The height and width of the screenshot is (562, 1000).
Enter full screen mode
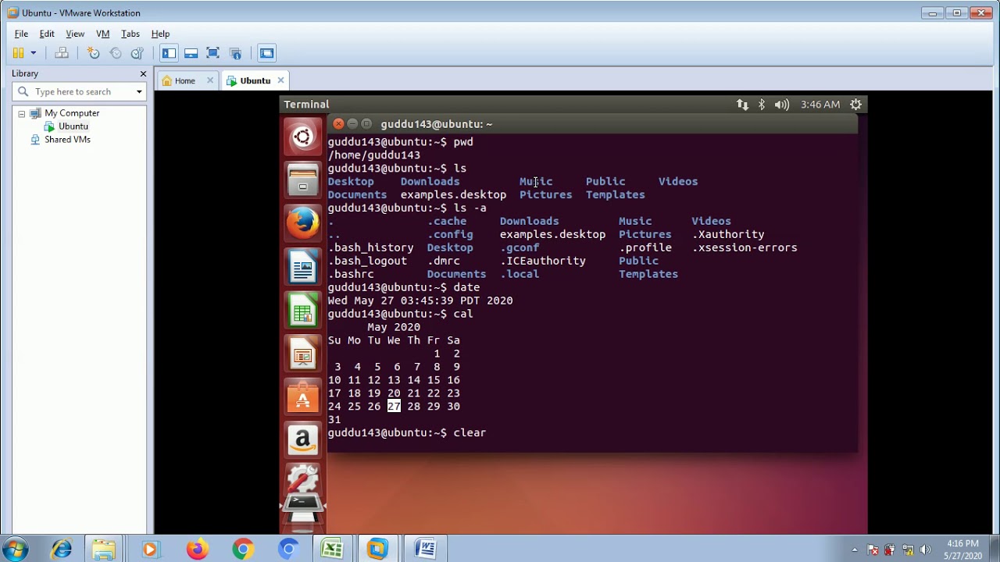(212, 53)
